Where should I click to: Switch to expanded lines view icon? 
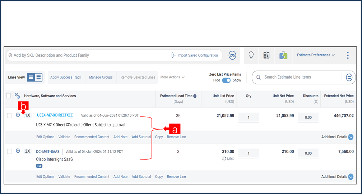point(38,77)
